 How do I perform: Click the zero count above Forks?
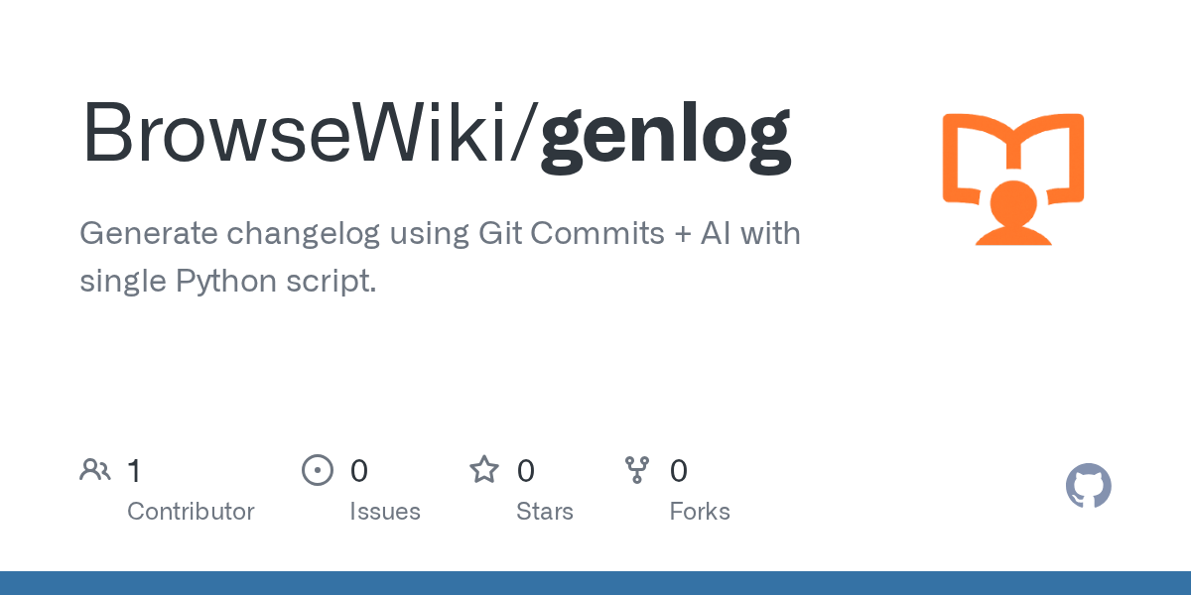point(679,471)
